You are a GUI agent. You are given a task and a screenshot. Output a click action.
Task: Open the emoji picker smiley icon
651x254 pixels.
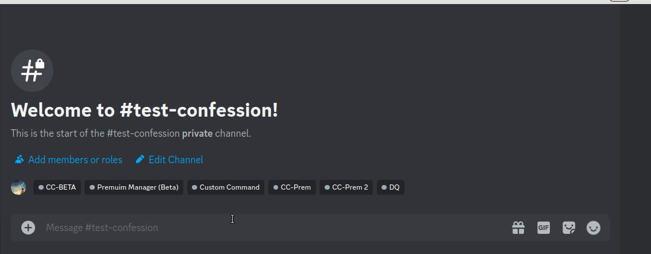(x=594, y=228)
